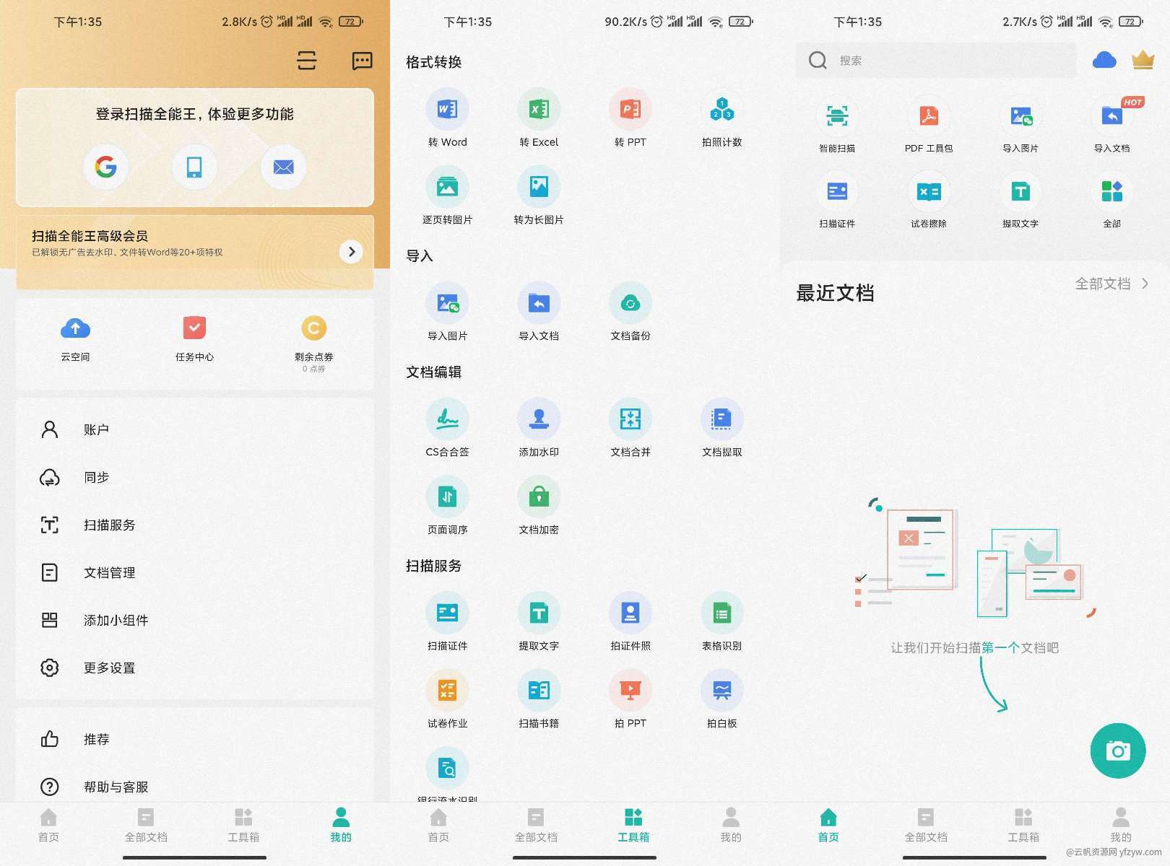The image size is (1170, 866).
Task: Tap 提取文字 on the home screen
Action: pos(1020,200)
